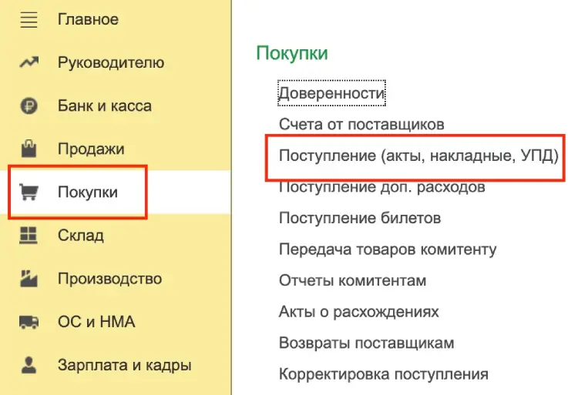
Task: Click the ruble coin icon for Банк и касса
Action: tap(29, 106)
